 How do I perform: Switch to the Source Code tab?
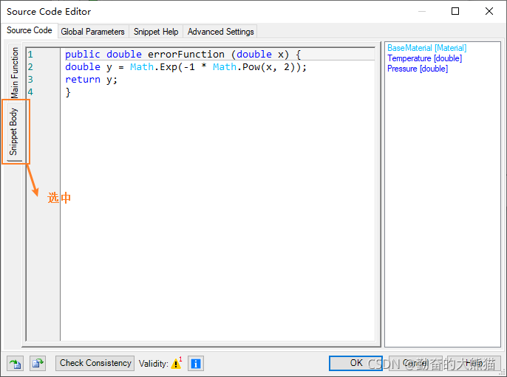pyautogui.click(x=30, y=30)
